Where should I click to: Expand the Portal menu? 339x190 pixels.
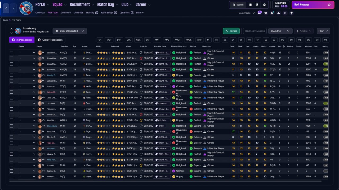[42, 4]
